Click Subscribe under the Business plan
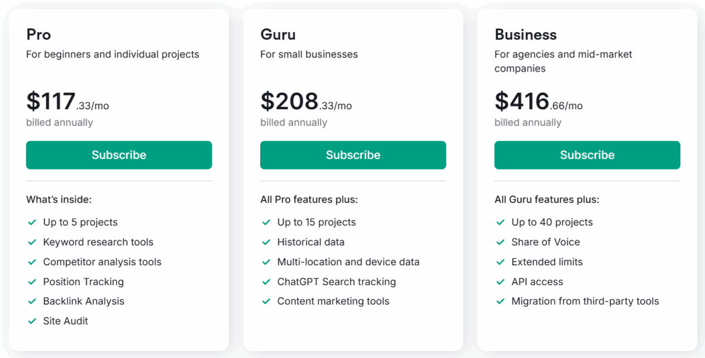The height and width of the screenshot is (358, 705). pyautogui.click(x=587, y=155)
